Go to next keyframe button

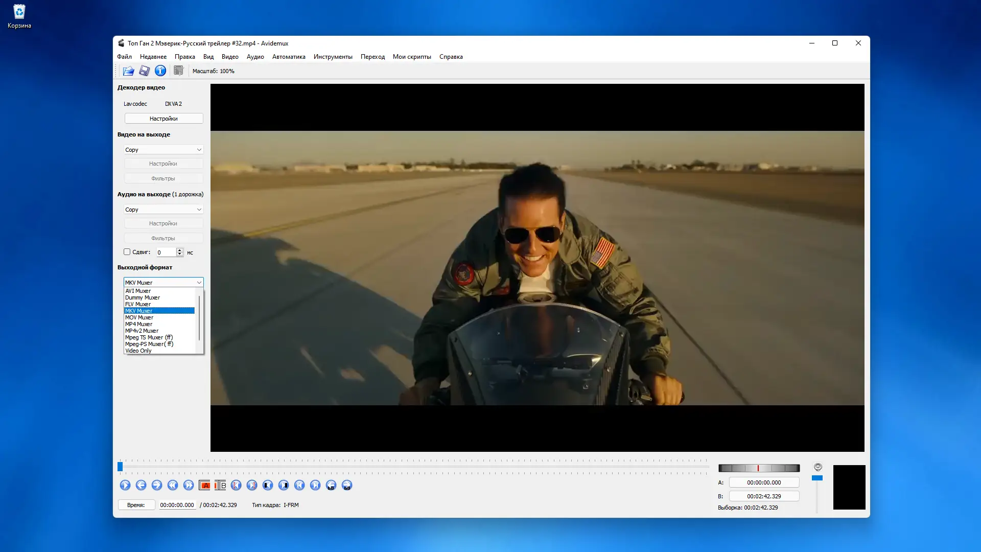click(189, 486)
